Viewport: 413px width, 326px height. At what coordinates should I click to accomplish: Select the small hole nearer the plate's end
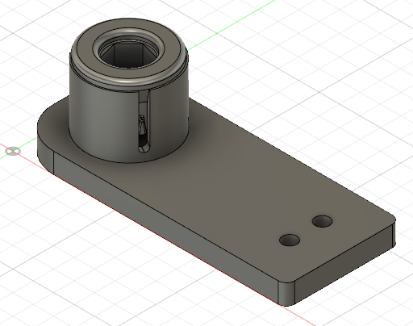pyautogui.click(x=322, y=221)
